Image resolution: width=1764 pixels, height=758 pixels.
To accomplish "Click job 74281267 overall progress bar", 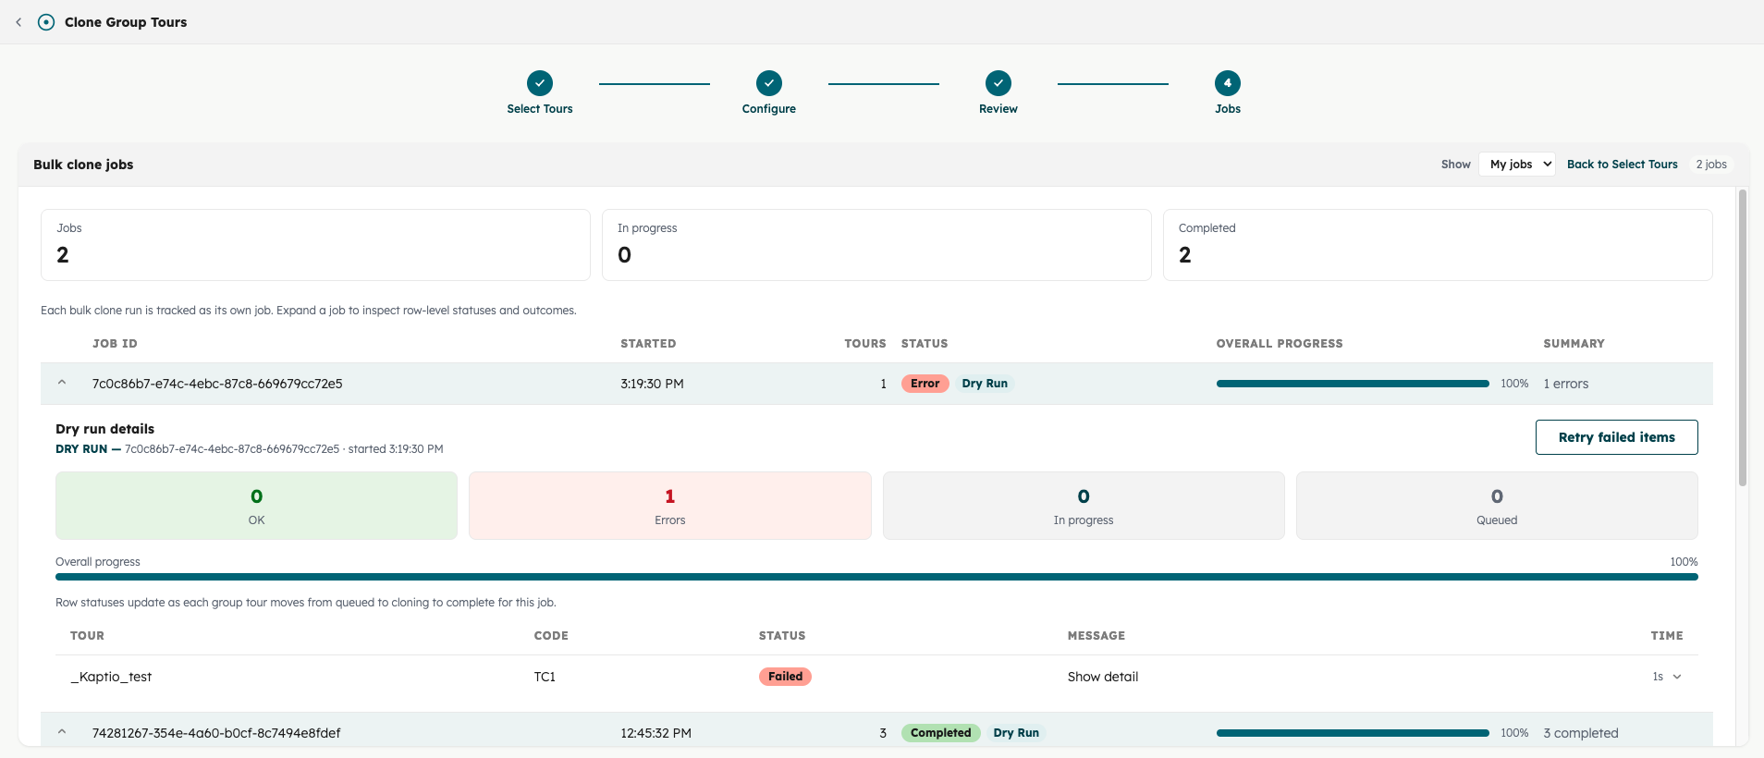I will (x=1353, y=733).
